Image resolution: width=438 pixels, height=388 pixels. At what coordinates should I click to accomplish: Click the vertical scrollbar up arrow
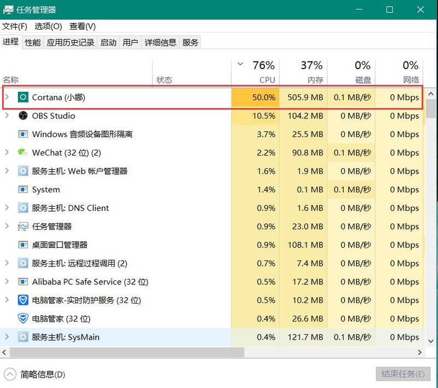(x=431, y=92)
